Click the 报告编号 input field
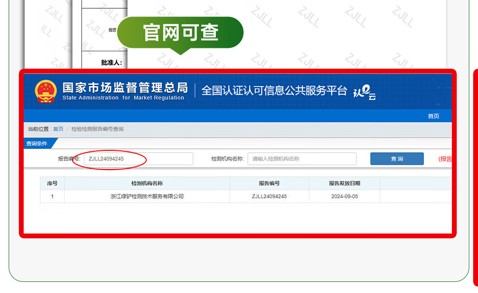478x293 pixels. (139, 159)
